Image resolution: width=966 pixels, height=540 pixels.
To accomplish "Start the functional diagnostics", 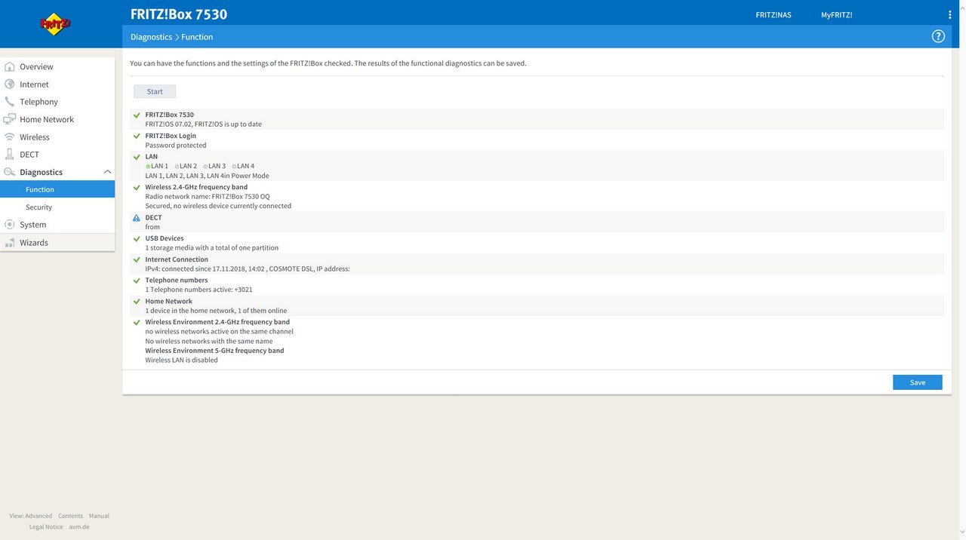I will tap(155, 91).
